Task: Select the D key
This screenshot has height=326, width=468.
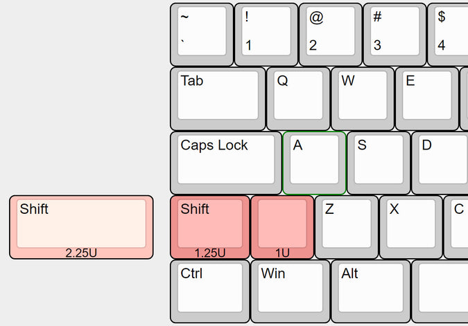Action: (x=440, y=163)
